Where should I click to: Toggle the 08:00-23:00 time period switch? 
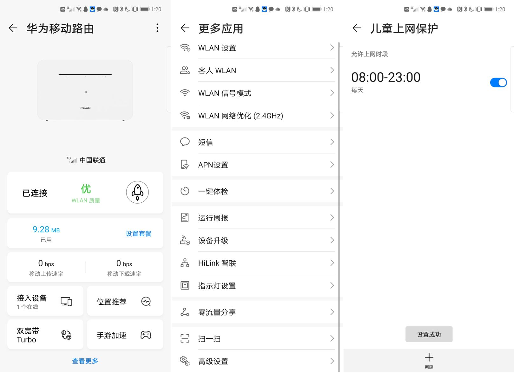pos(498,83)
